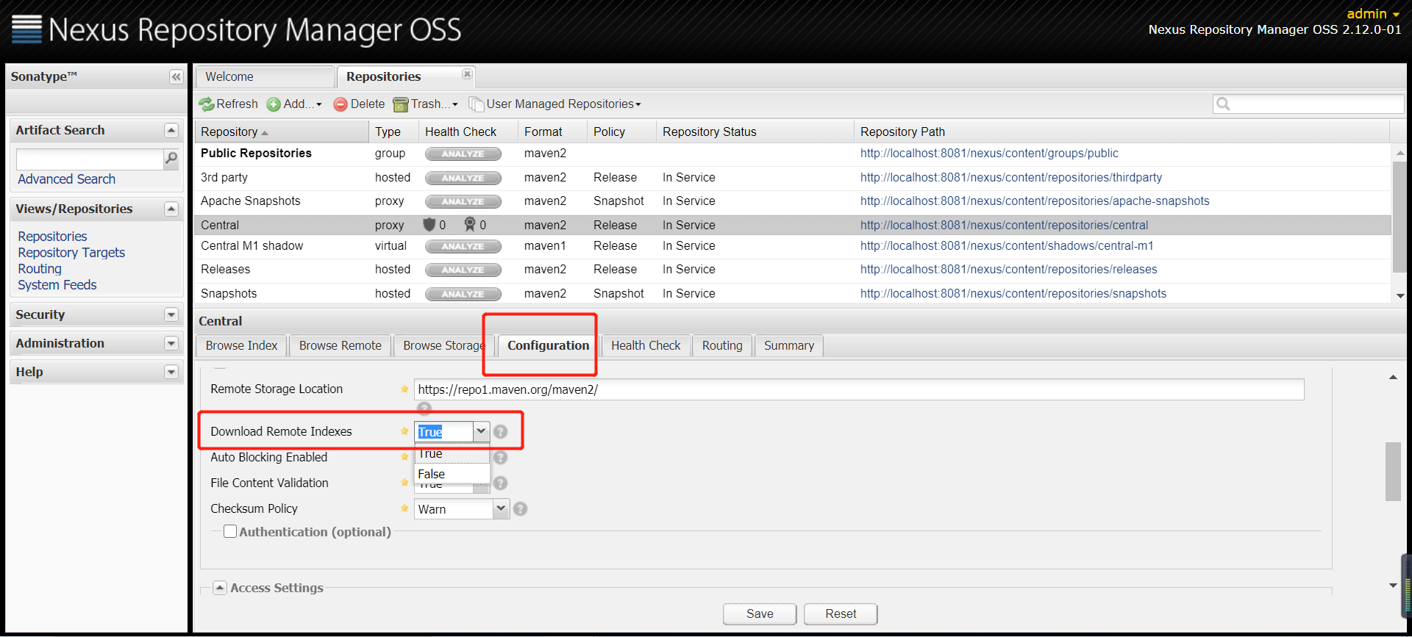Image resolution: width=1412 pixels, height=637 pixels.
Task: Open the Trash menu icon
Action: point(401,104)
